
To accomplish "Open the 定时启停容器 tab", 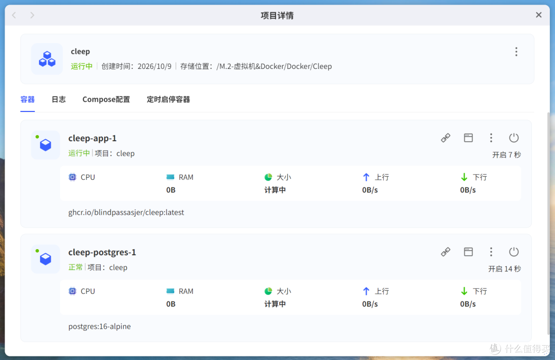I will click(x=169, y=99).
